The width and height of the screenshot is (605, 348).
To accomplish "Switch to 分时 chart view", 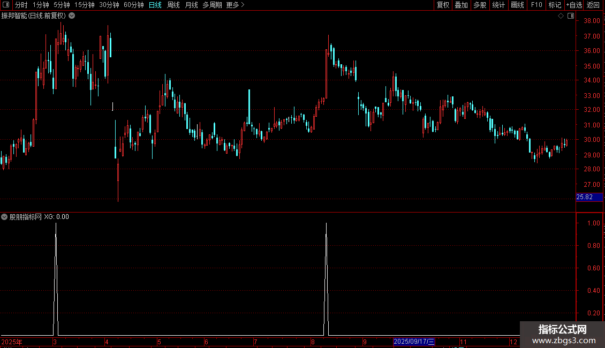I will point(21,5).
